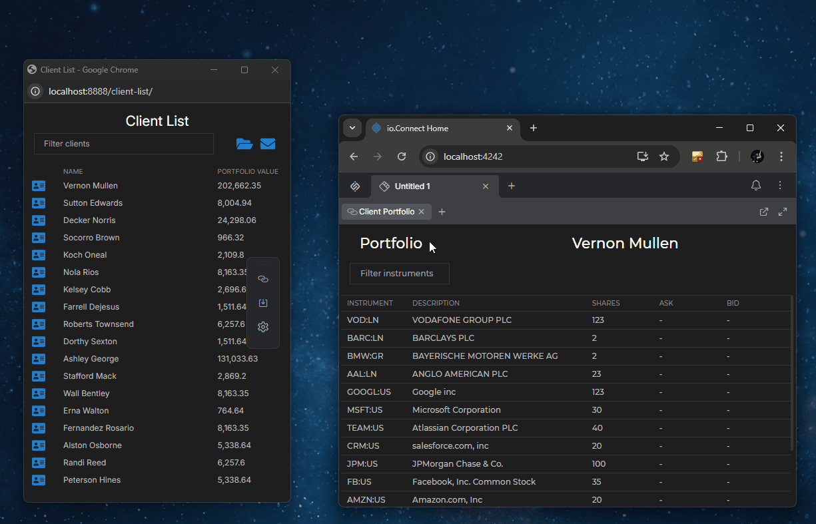Viewport: 816px width, 524px height.
Task: Maximize the Client Portfolio panel
Action: pyautogui.click(x=783, y=212)
